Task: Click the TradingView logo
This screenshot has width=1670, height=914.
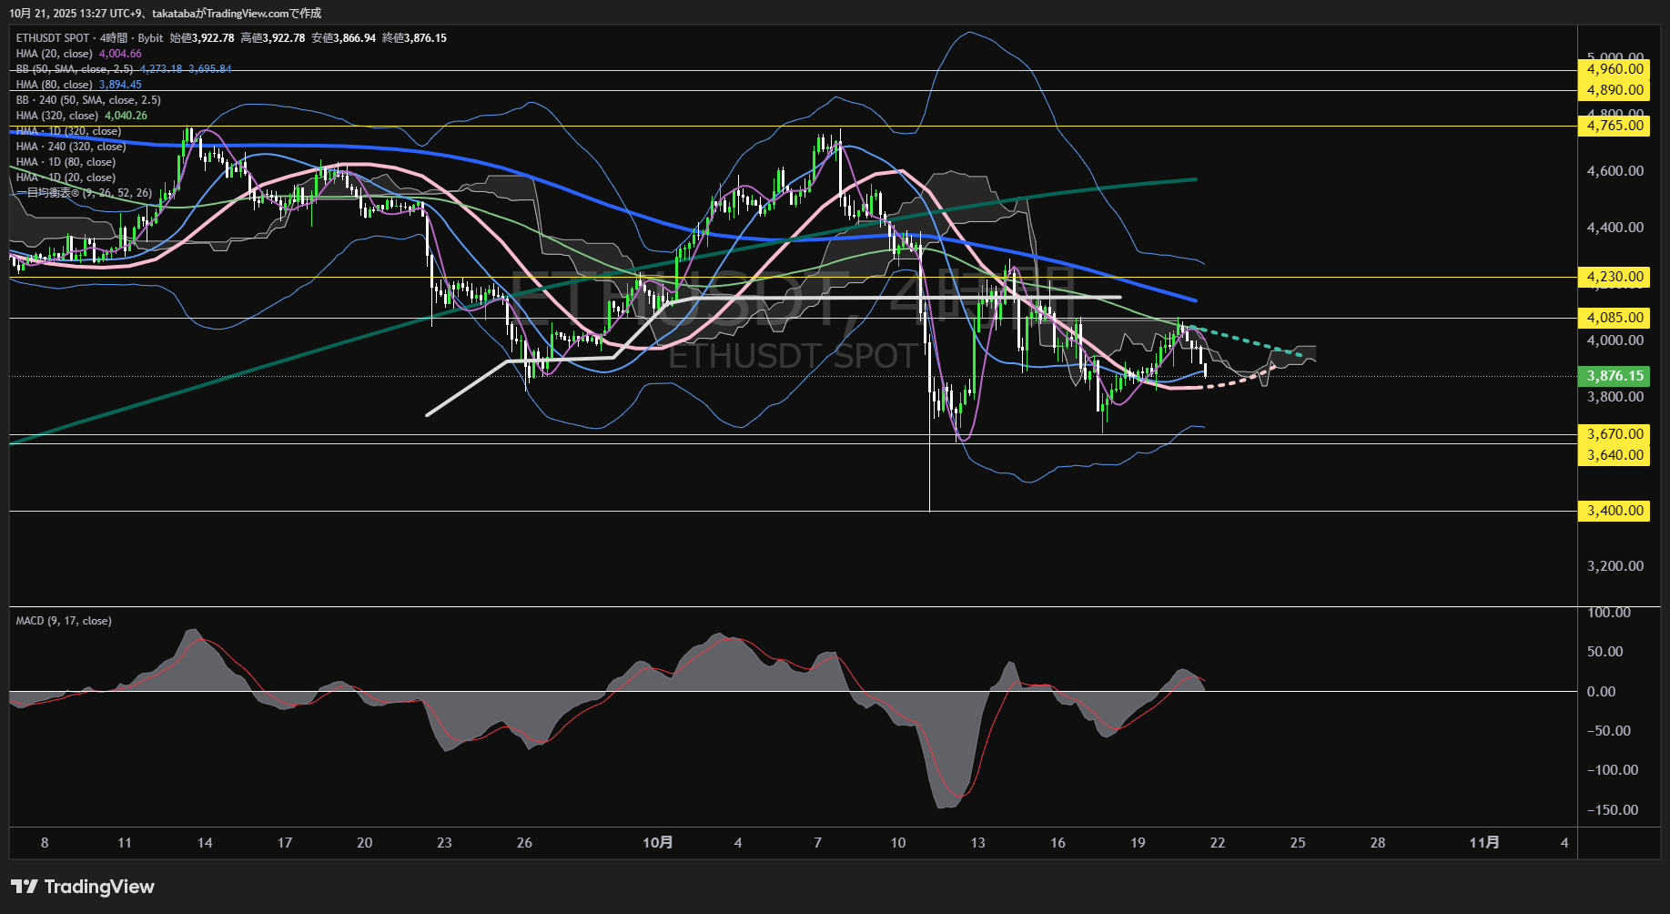Action: tap(83, 887)
